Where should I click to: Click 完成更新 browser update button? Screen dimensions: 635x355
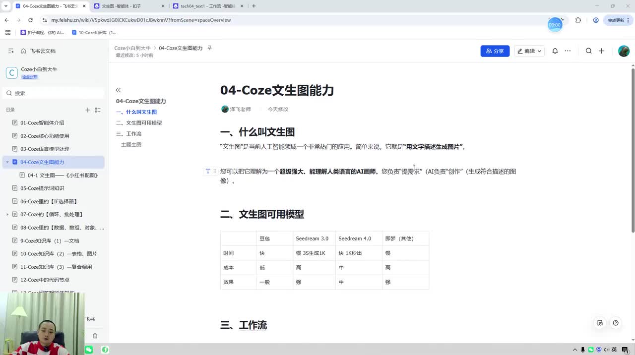click(618, 20)
